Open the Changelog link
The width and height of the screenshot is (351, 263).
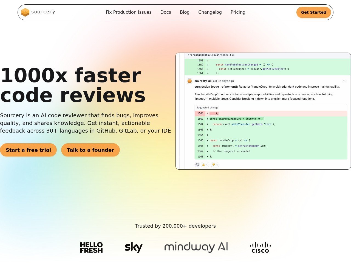pyautogui.click(x=210, y=12)
